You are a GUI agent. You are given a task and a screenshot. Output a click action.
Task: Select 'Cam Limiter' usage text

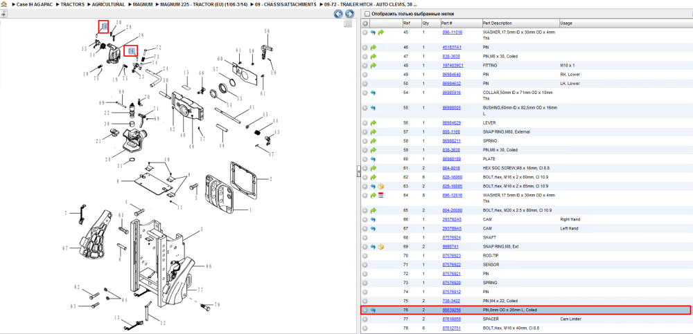pos(572,319)
